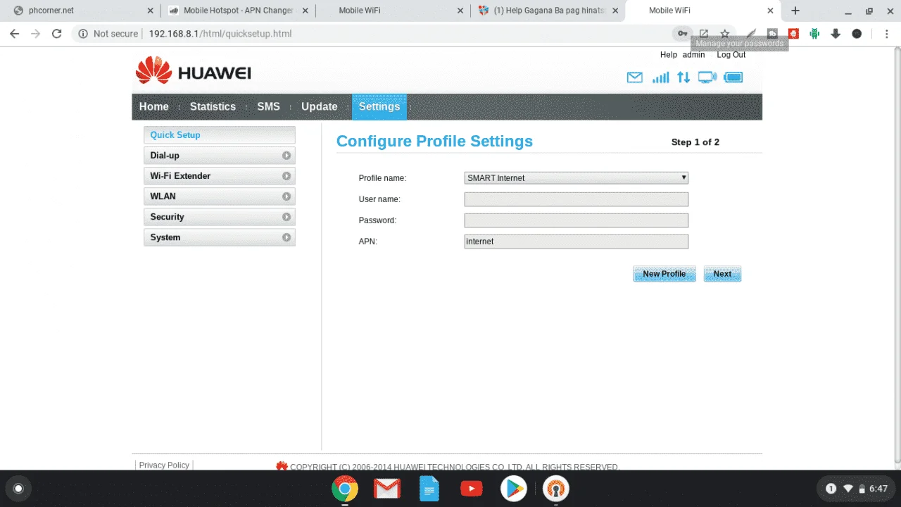Image resolution: width=901 pixels, height=507 pixels.
Task: Open Chrome from the shelf
Action: coord(345,489)
